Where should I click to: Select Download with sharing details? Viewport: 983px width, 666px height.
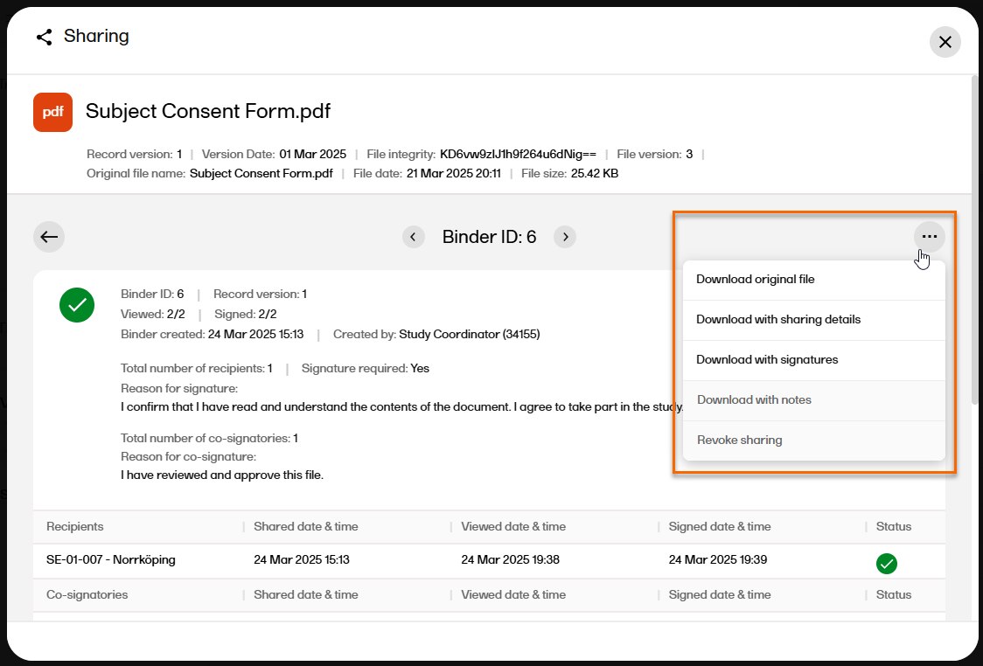click(x=777, y=320)
